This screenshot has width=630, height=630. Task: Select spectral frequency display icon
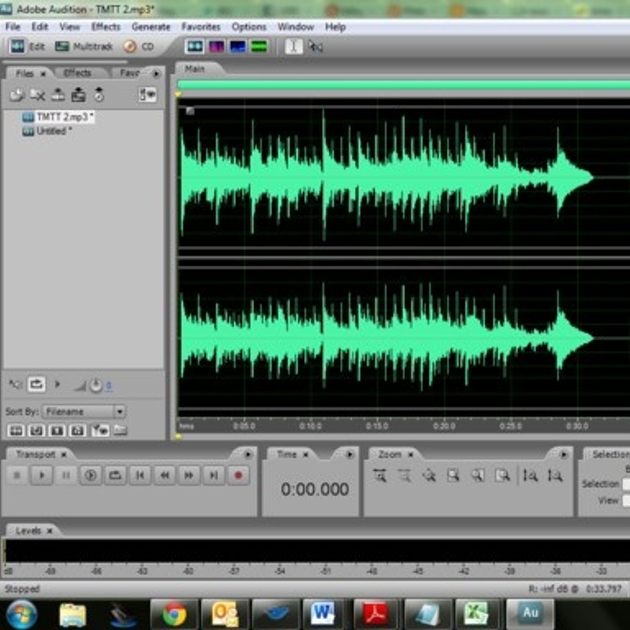pyautogui.click(x=216, y=46)
